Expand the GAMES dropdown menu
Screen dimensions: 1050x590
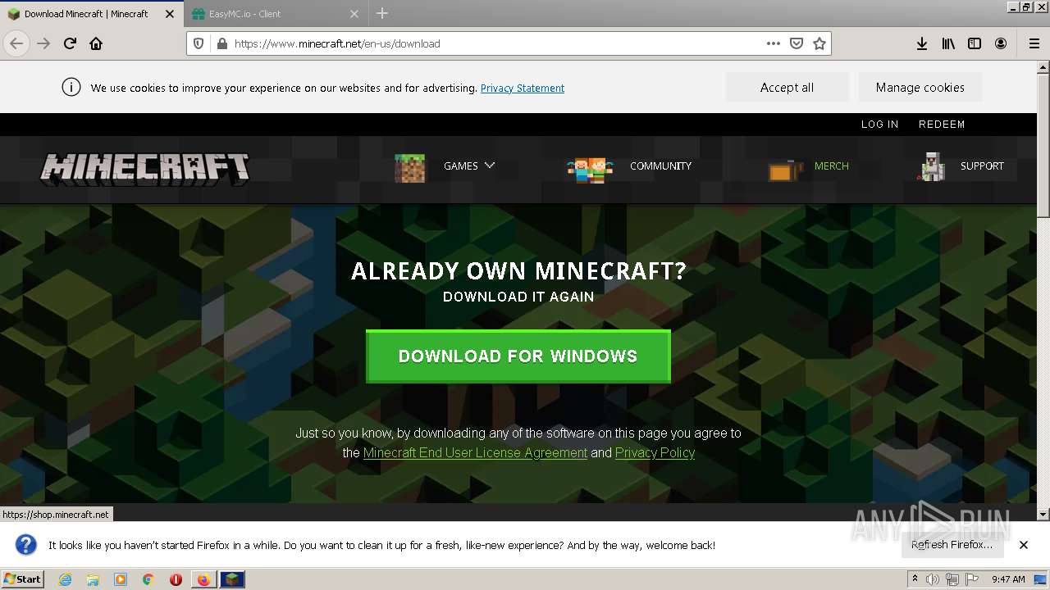coord(469,166)
